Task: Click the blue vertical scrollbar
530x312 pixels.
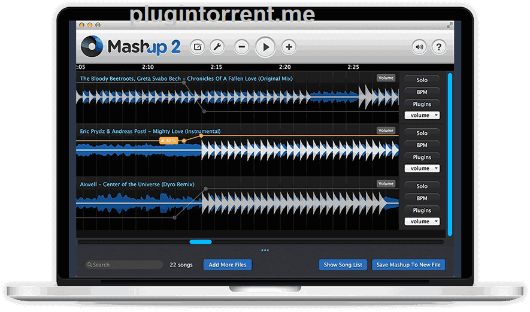Action: tap(450, 154)
